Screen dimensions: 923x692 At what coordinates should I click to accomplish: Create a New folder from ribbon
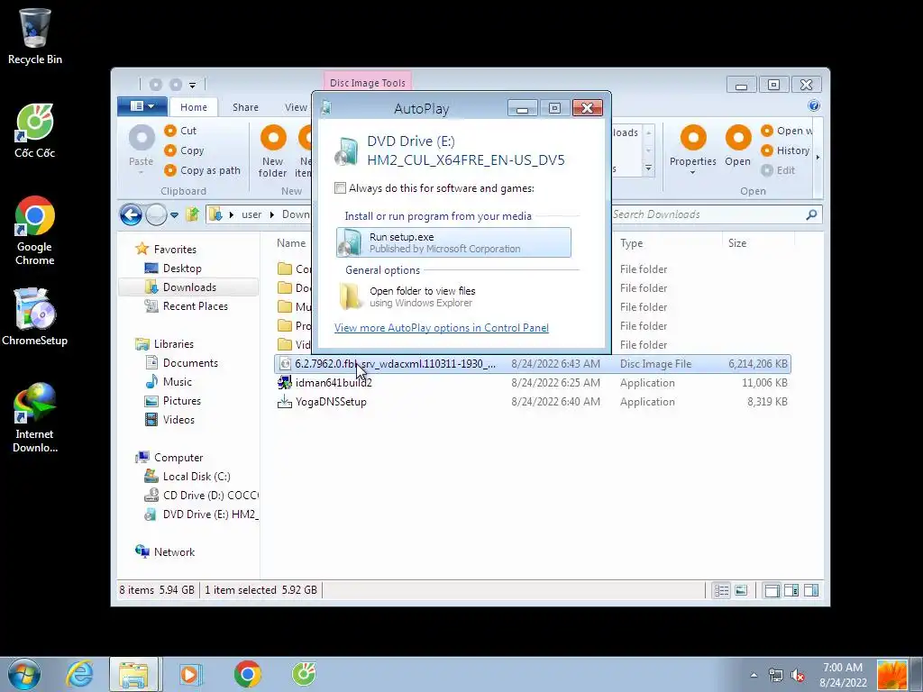(272, 150)
